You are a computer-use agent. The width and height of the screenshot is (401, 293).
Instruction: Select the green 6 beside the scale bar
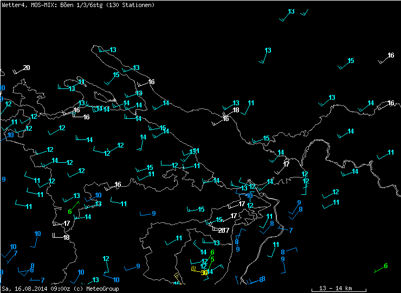386,266
